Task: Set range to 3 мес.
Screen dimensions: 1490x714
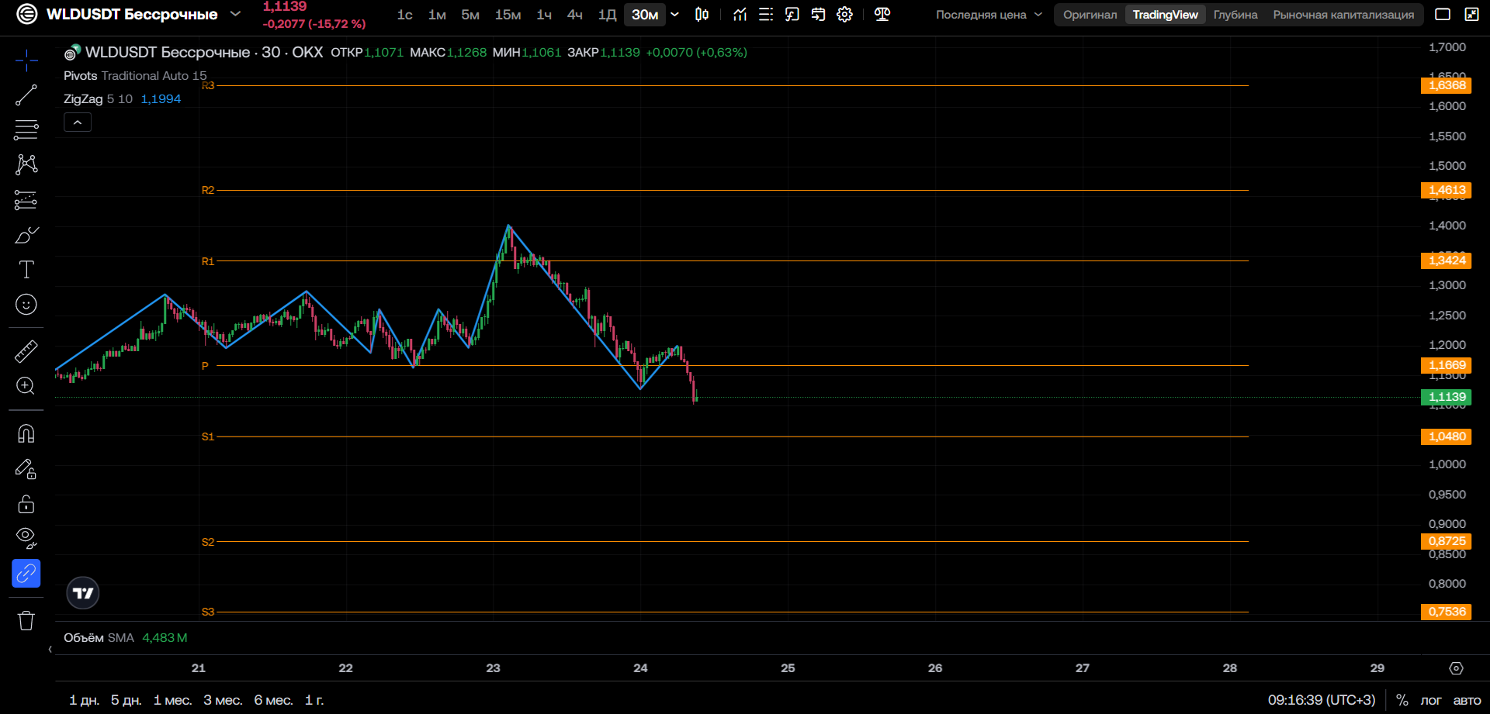Action: point(223,700)
